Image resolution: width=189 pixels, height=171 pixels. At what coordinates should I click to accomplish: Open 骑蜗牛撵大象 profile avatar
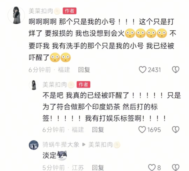tap(34, 145)
